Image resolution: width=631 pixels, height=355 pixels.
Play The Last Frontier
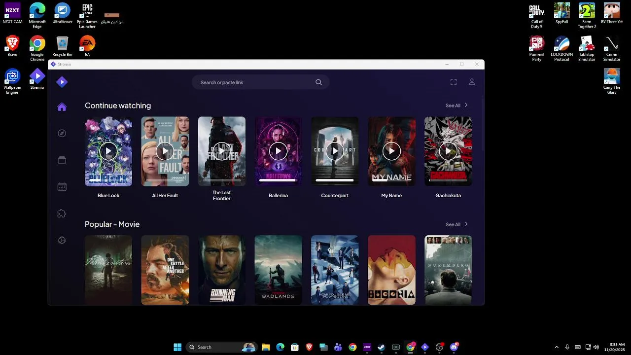[x=222, y=151]
